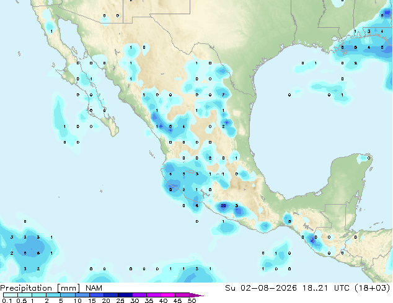Click the 3 value right of the 20
This screenshot has width=393, height=303.
pos(236,206)
